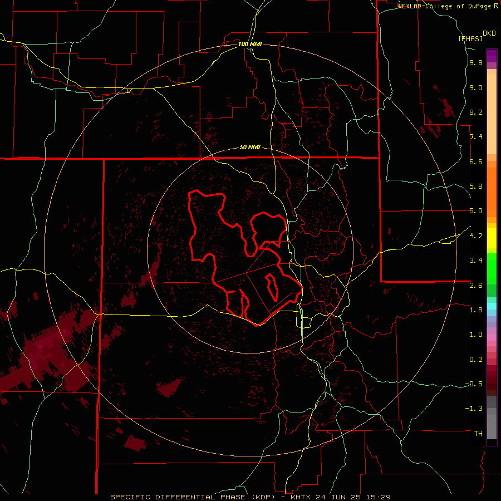This screenshot has height=501, width=501.
Task: Click the 3.4 value on the scale
Action: tap(476, 261)
